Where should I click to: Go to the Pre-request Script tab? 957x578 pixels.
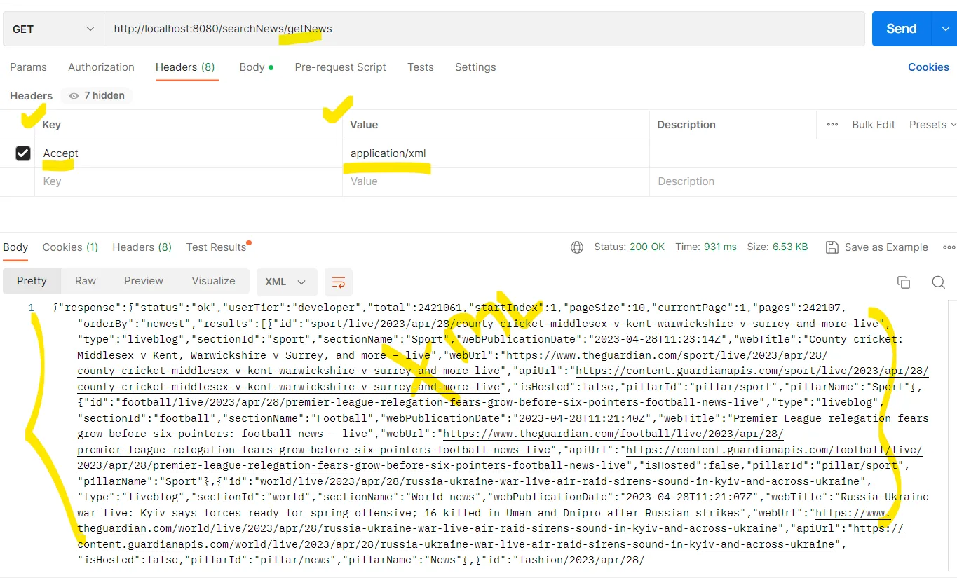click(x=340, y=67)
